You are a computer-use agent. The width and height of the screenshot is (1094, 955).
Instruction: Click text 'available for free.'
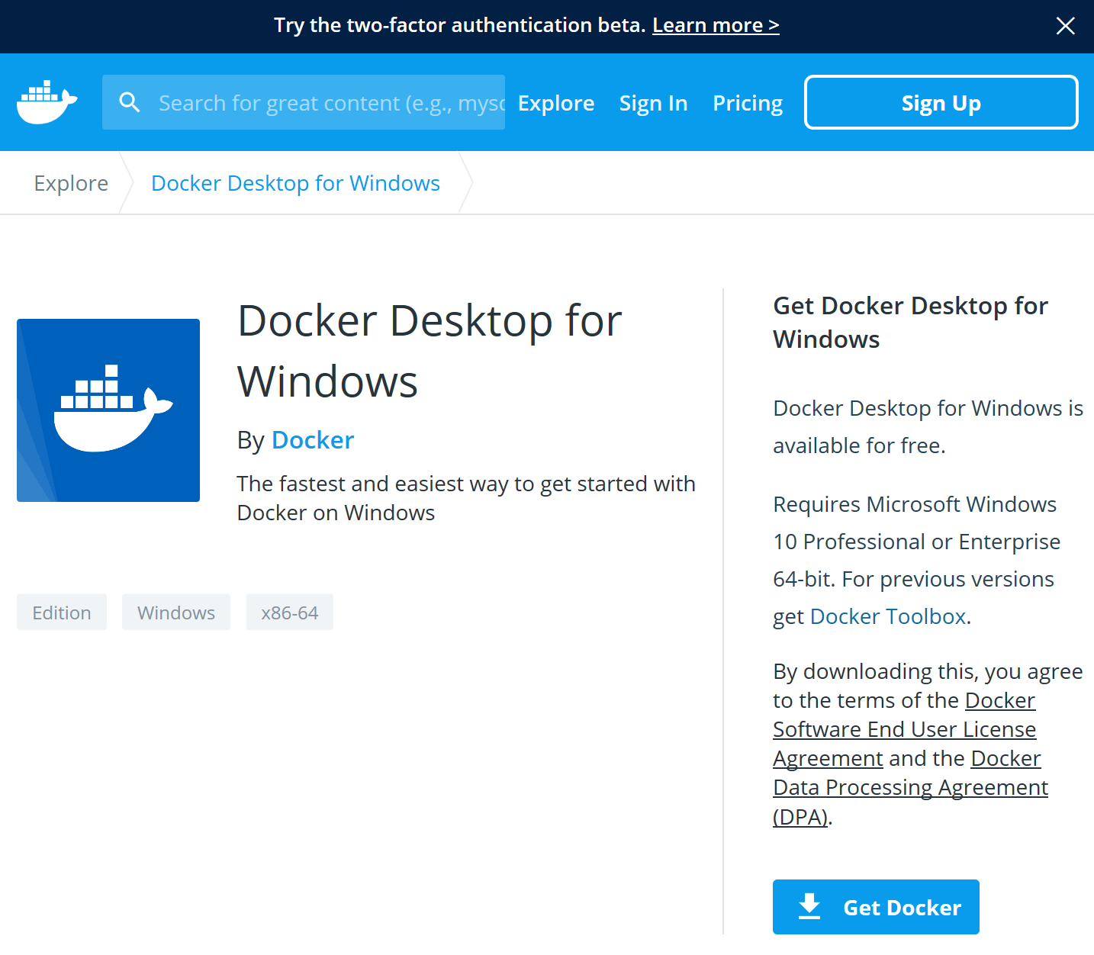point(859,445)
